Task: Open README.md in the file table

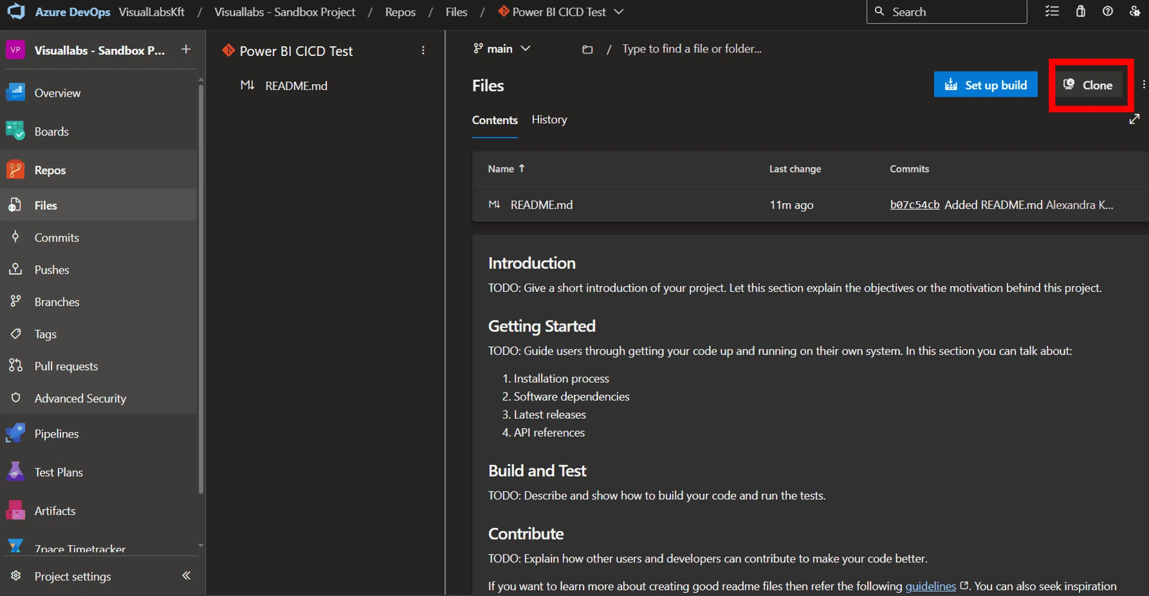Action: [542, 205]
